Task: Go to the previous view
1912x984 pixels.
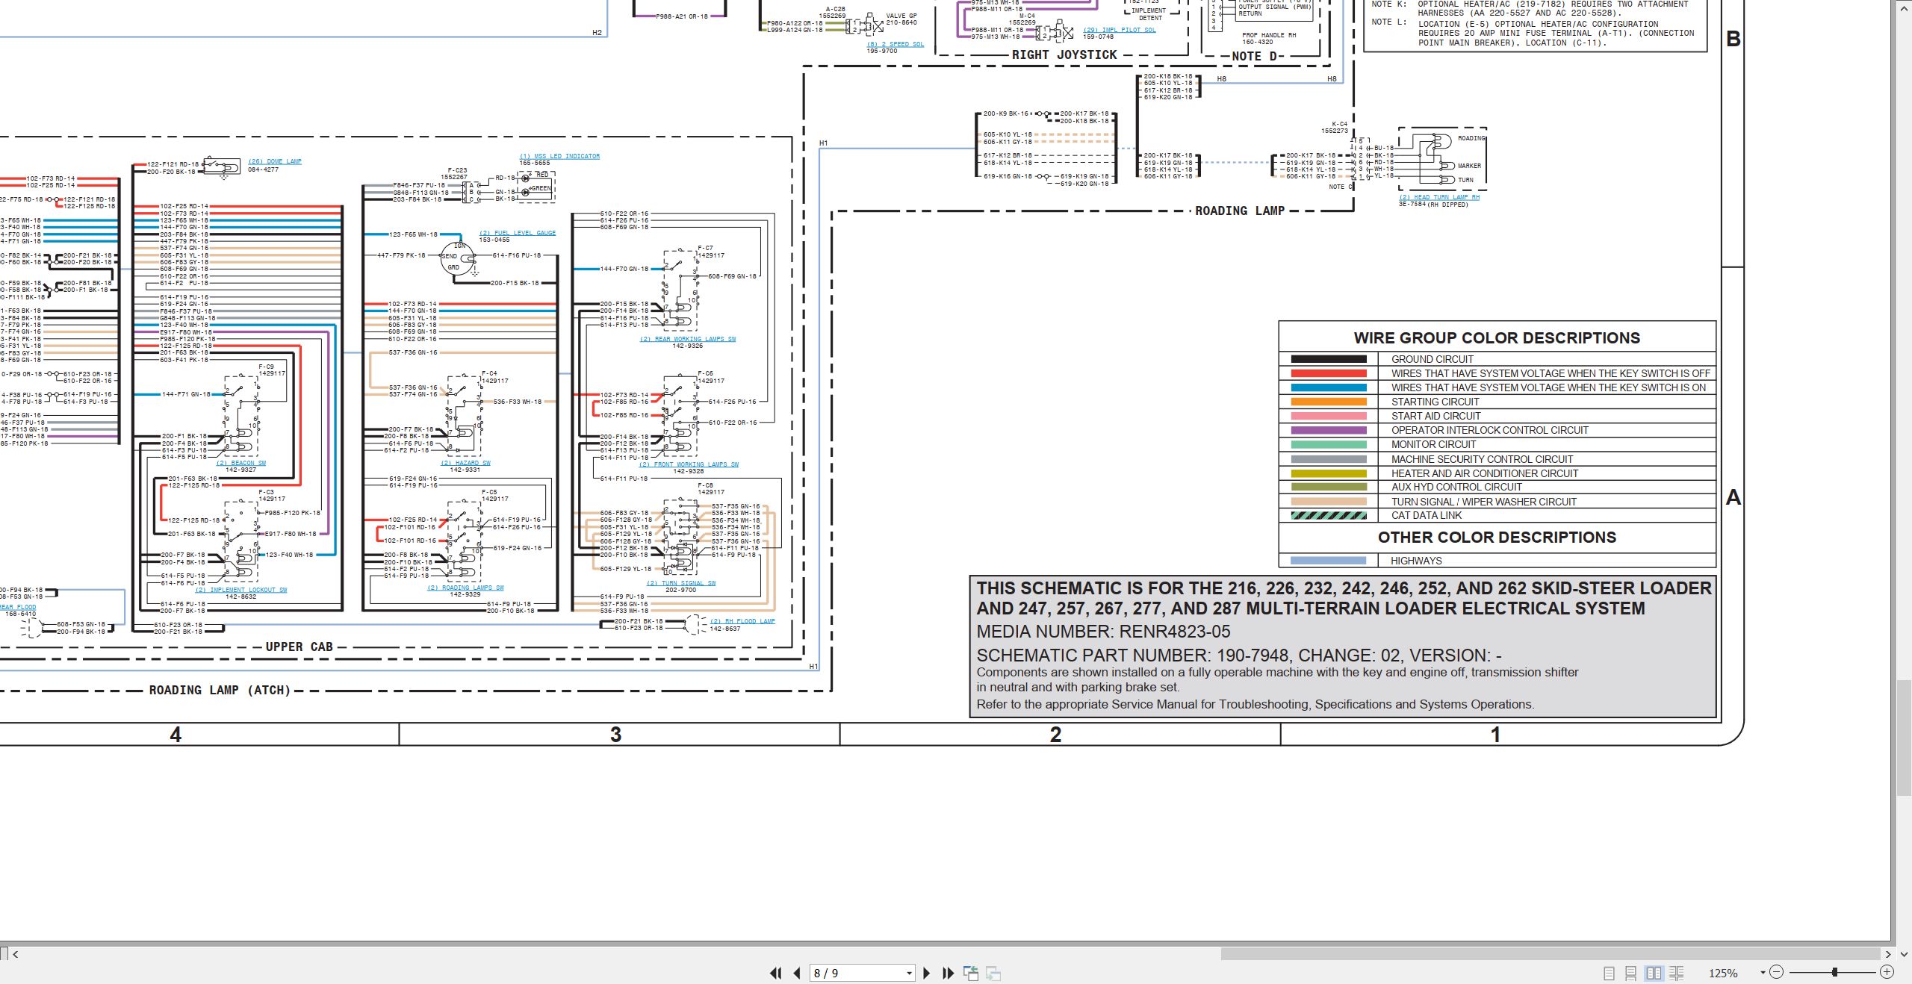Action: [971, 973]
